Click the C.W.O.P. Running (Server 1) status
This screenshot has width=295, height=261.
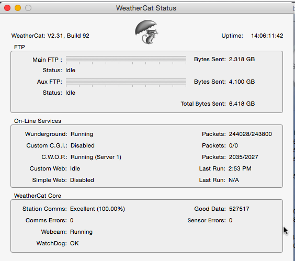[x=96, y=157]
